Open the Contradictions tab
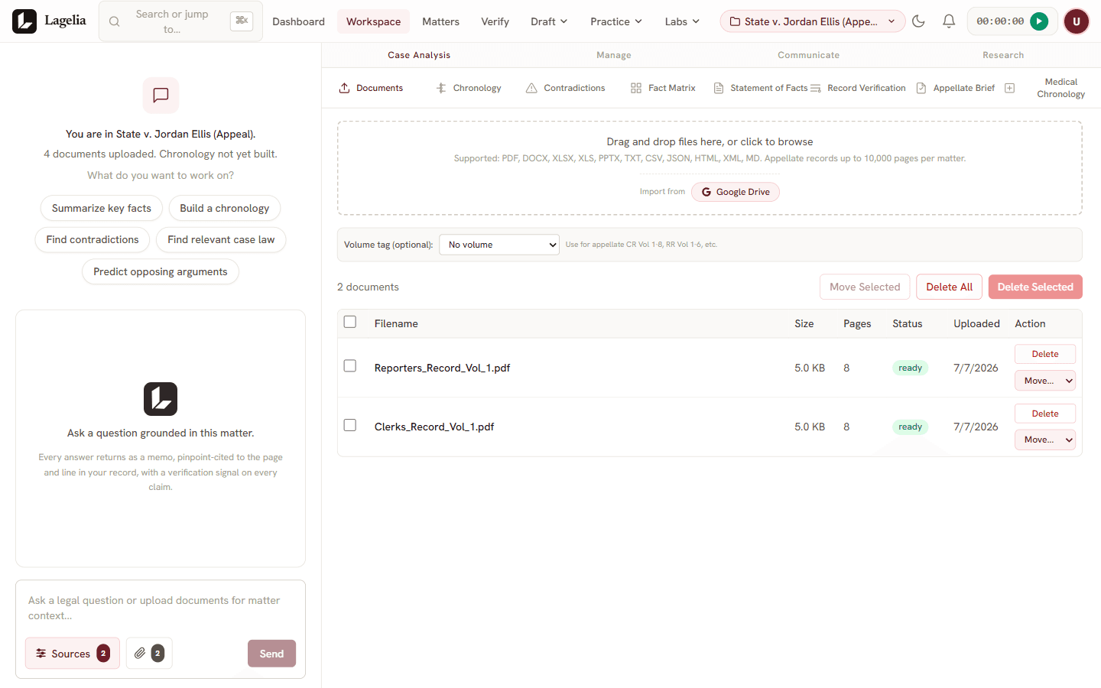The image size is (1101, 688). pos(566,88)
